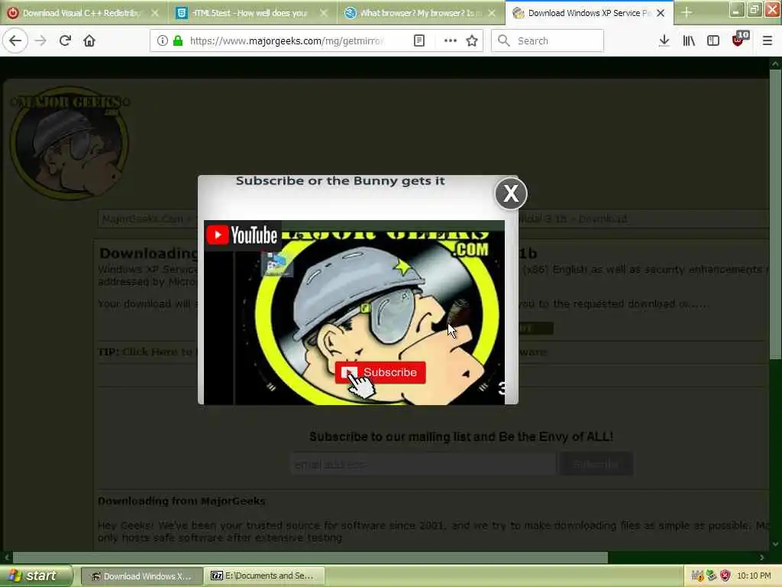Close the active Windows XP Service Pack tab
Screen dimensions: 782x587
661,13
